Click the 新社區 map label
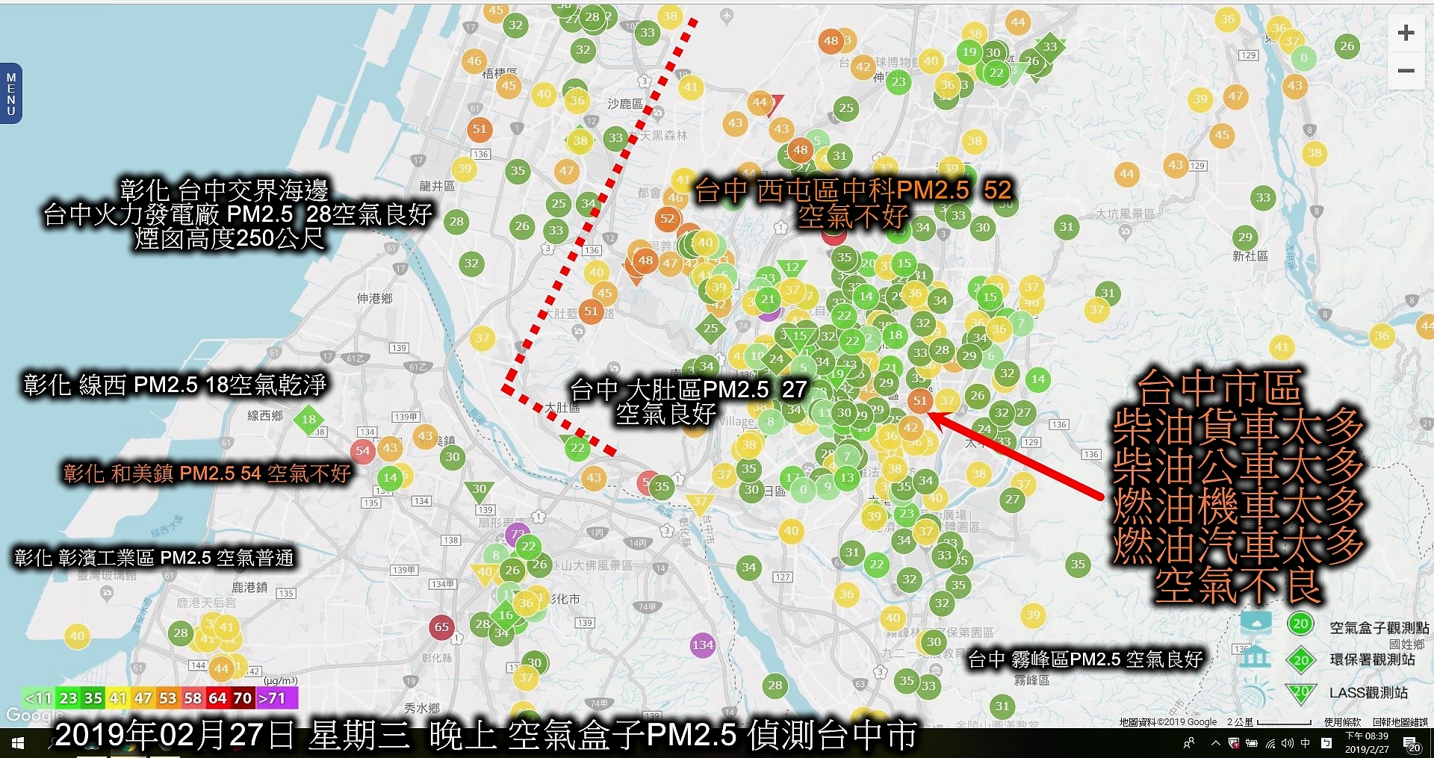The image size is (1434, 758). [x=1250, y=256]
